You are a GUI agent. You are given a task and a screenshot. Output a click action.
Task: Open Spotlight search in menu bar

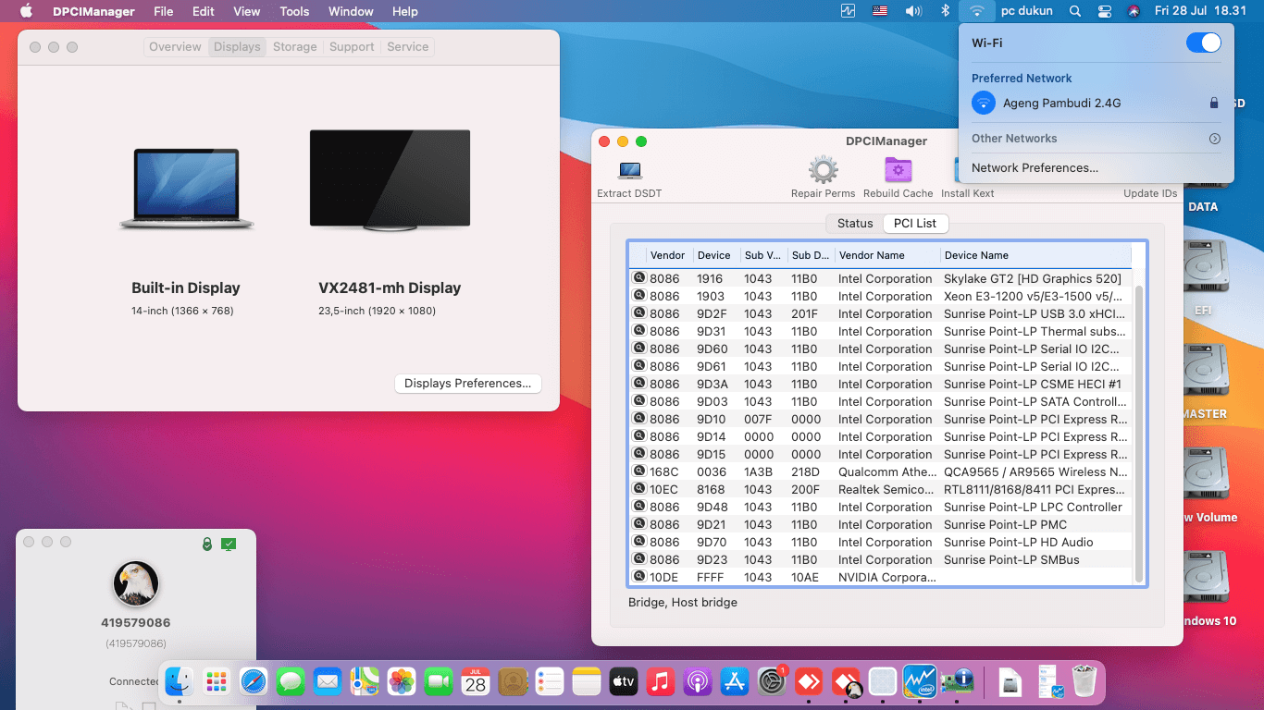[x=1074, y=11]
